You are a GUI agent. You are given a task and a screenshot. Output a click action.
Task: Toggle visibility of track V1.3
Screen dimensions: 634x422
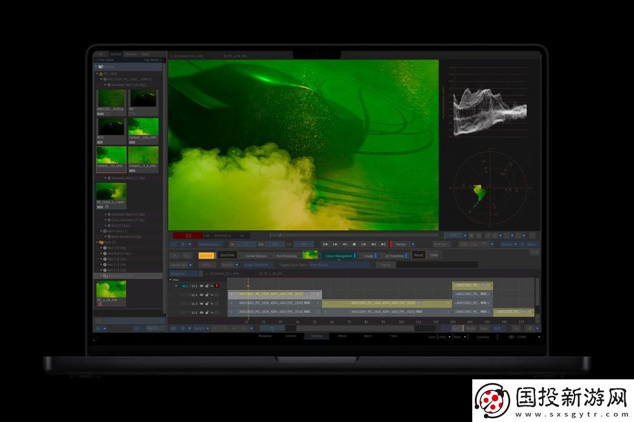click(x=201, y=304)
